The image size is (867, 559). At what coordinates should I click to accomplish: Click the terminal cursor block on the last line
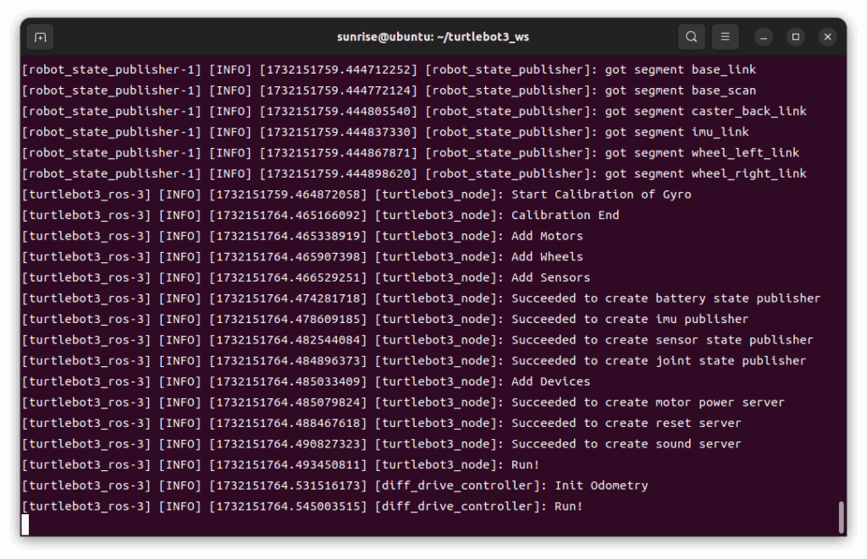point(25,525)
